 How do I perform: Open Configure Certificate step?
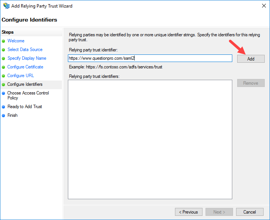(25, 67)
